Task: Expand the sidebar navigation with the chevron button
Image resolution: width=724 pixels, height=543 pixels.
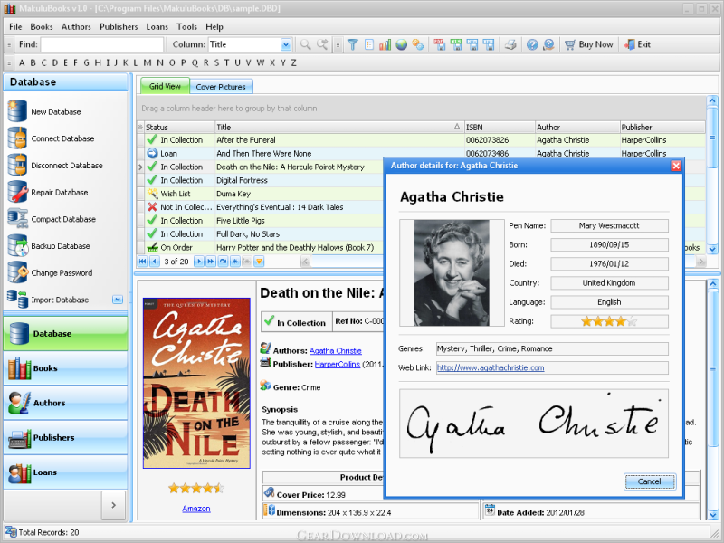Action: click(x=114, y=505)
